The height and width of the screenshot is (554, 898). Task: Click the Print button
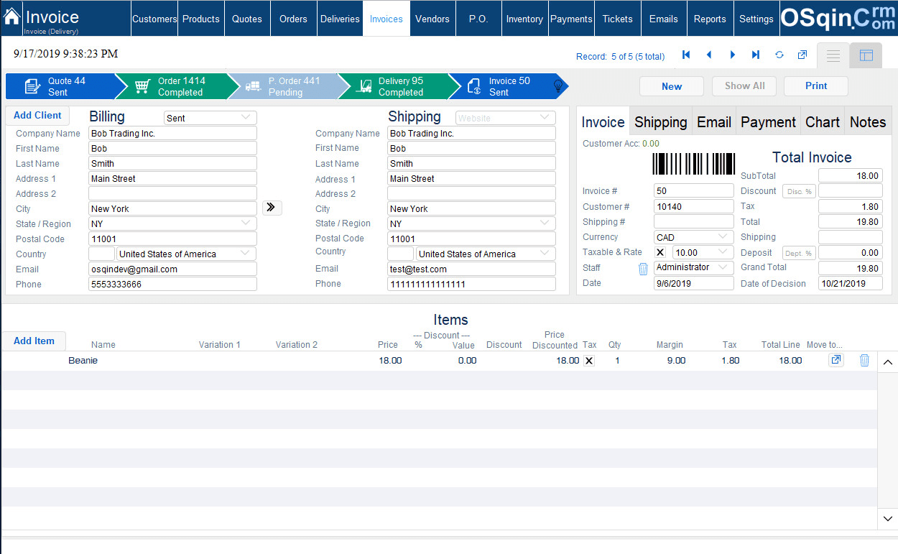(816, 86)
